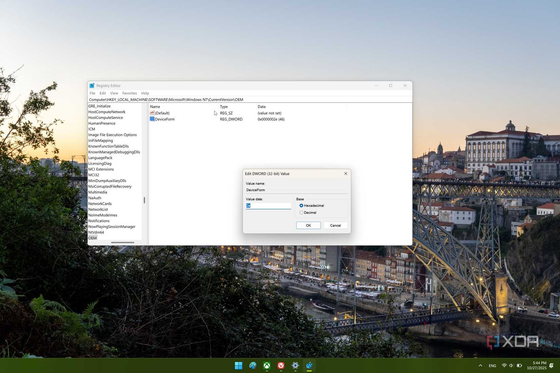Click the DeviceForm DWORD value icon
The image size is (560, 373).
[x=152, y=119]
